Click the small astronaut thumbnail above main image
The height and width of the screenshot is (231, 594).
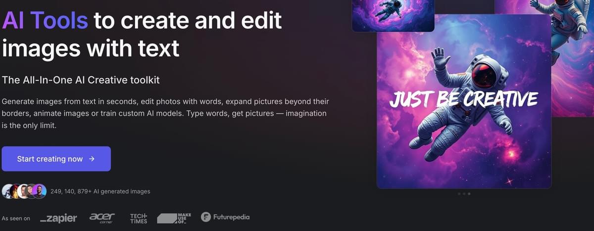pos(393,16)
